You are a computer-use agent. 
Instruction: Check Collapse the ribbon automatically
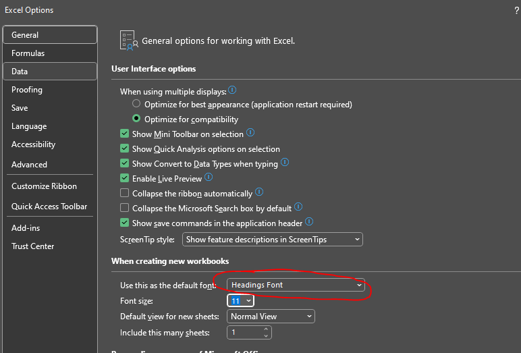124,193
